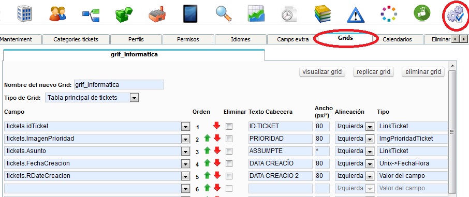The image size is (469, 197).
Task: Move tickets.Asunto row up with green arrow
Action: point(207,150)
